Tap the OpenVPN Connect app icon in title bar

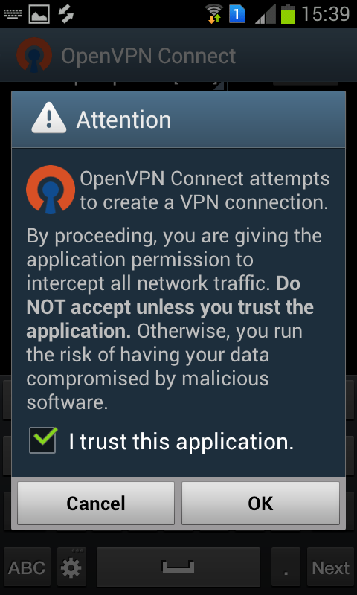pos(34,55)
